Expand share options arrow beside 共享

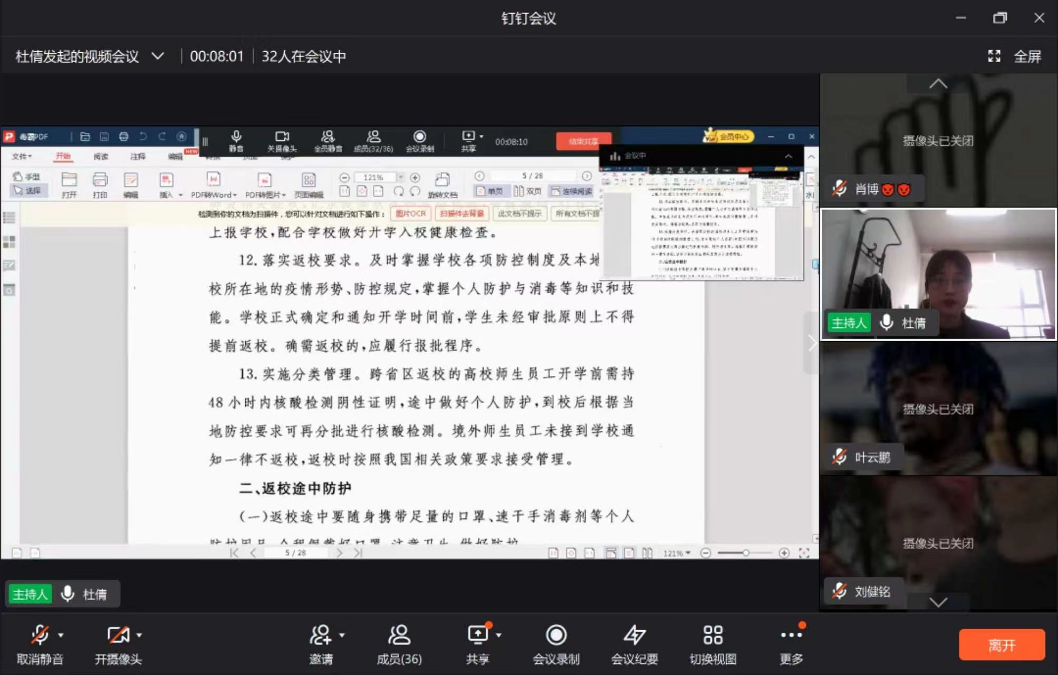pos(498,635)
